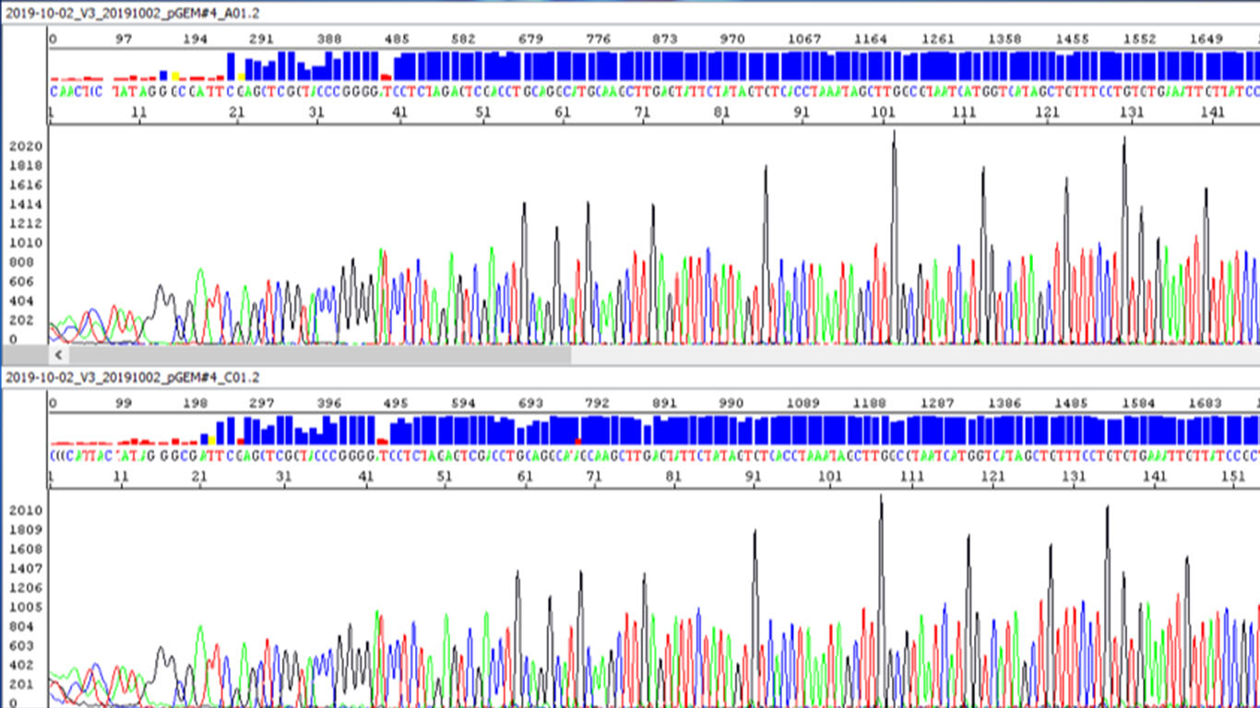1260x708 pixels.
Task: Click the horizontal scrollbar thumb below the A01.2 chromatogram
Action: coord(319,354)
